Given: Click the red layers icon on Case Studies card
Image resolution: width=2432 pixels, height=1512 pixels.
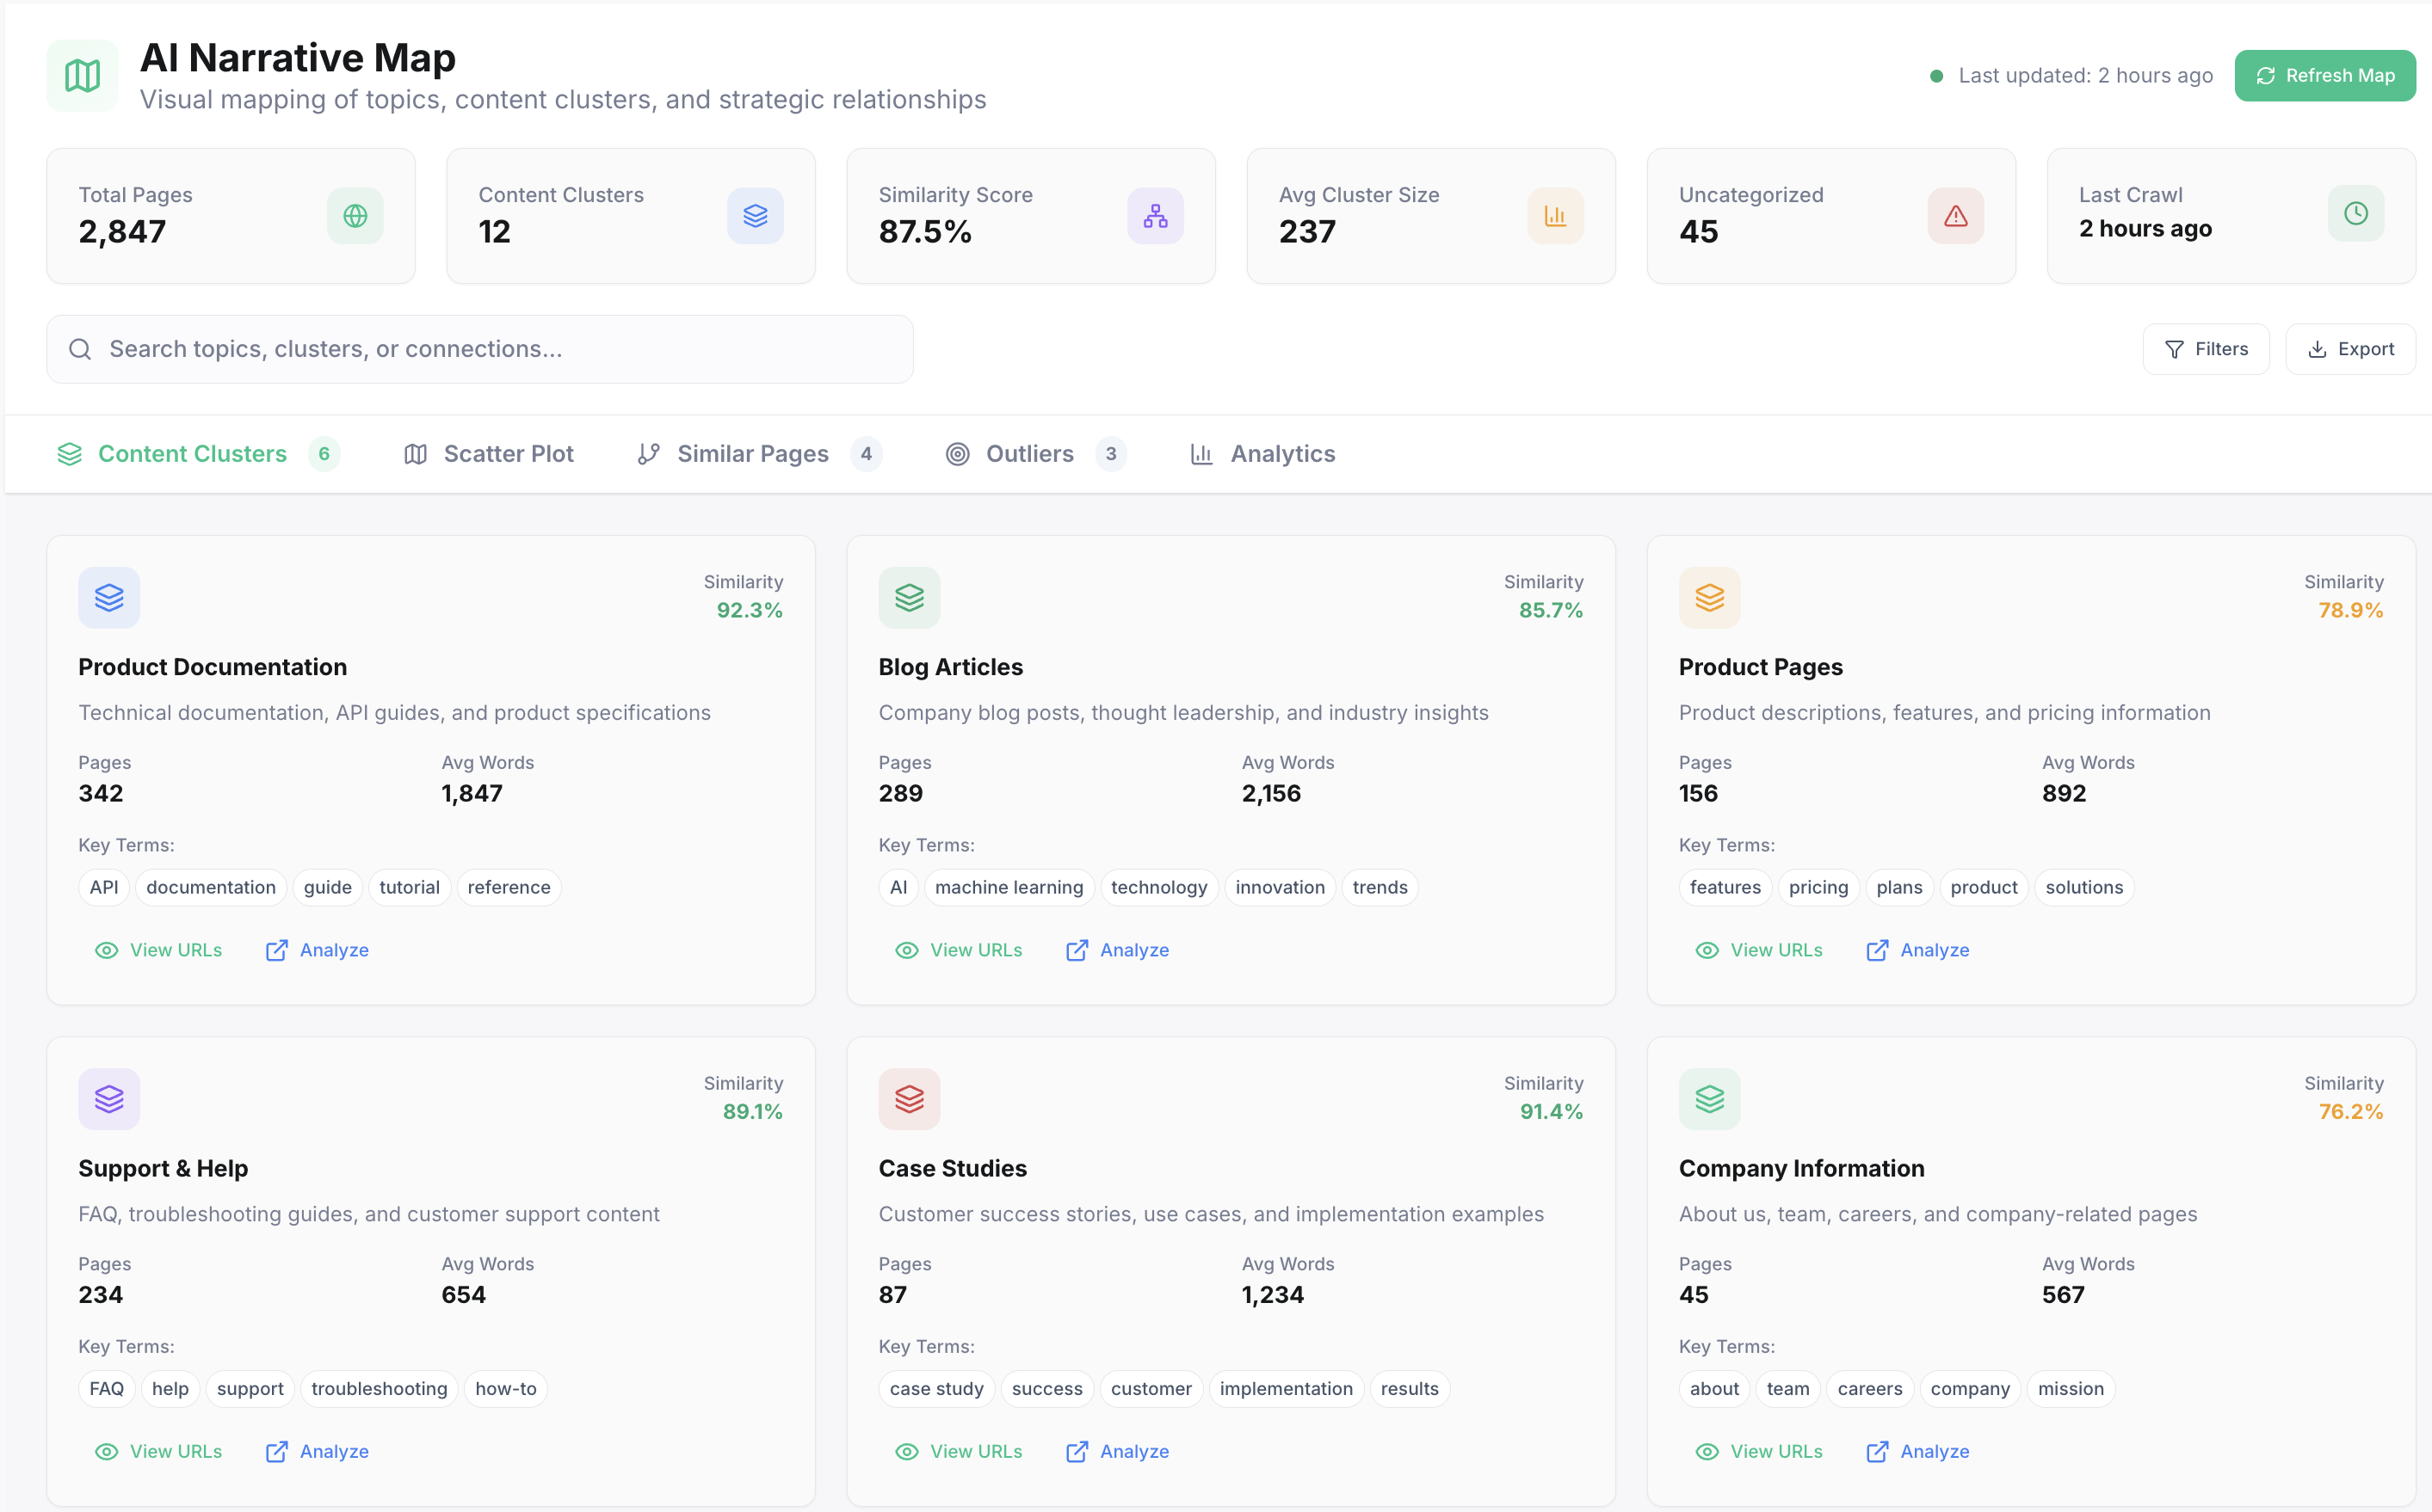Looking at the screenshot, I should pyautogui.click(x=910, y=1099).
